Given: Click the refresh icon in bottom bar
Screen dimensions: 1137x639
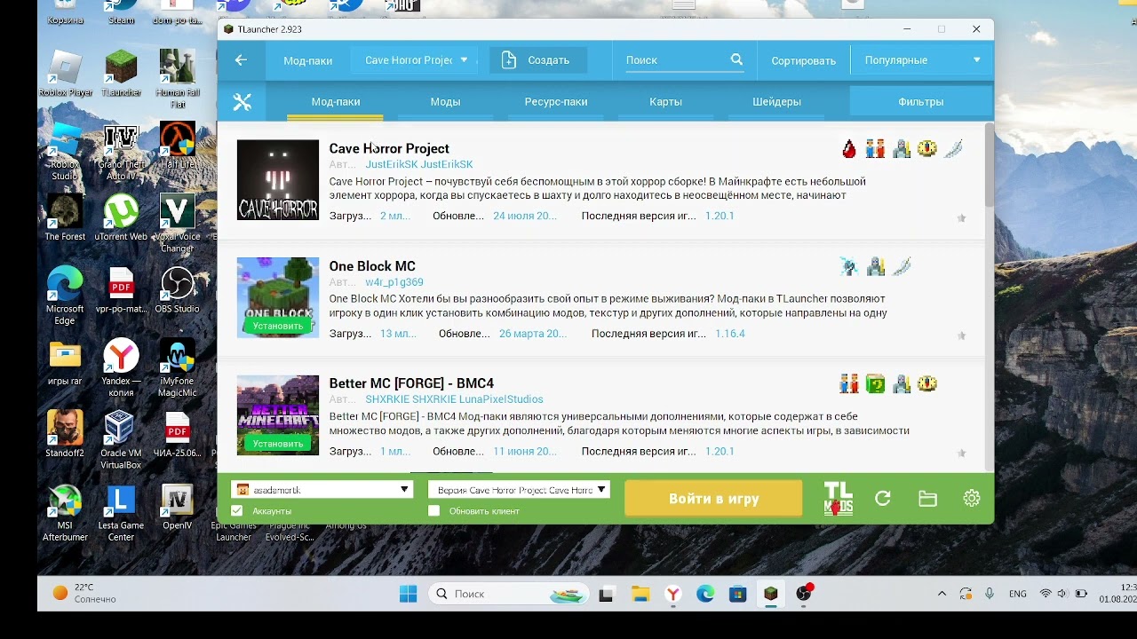Looking at the screenshot, I should [883, 499].
